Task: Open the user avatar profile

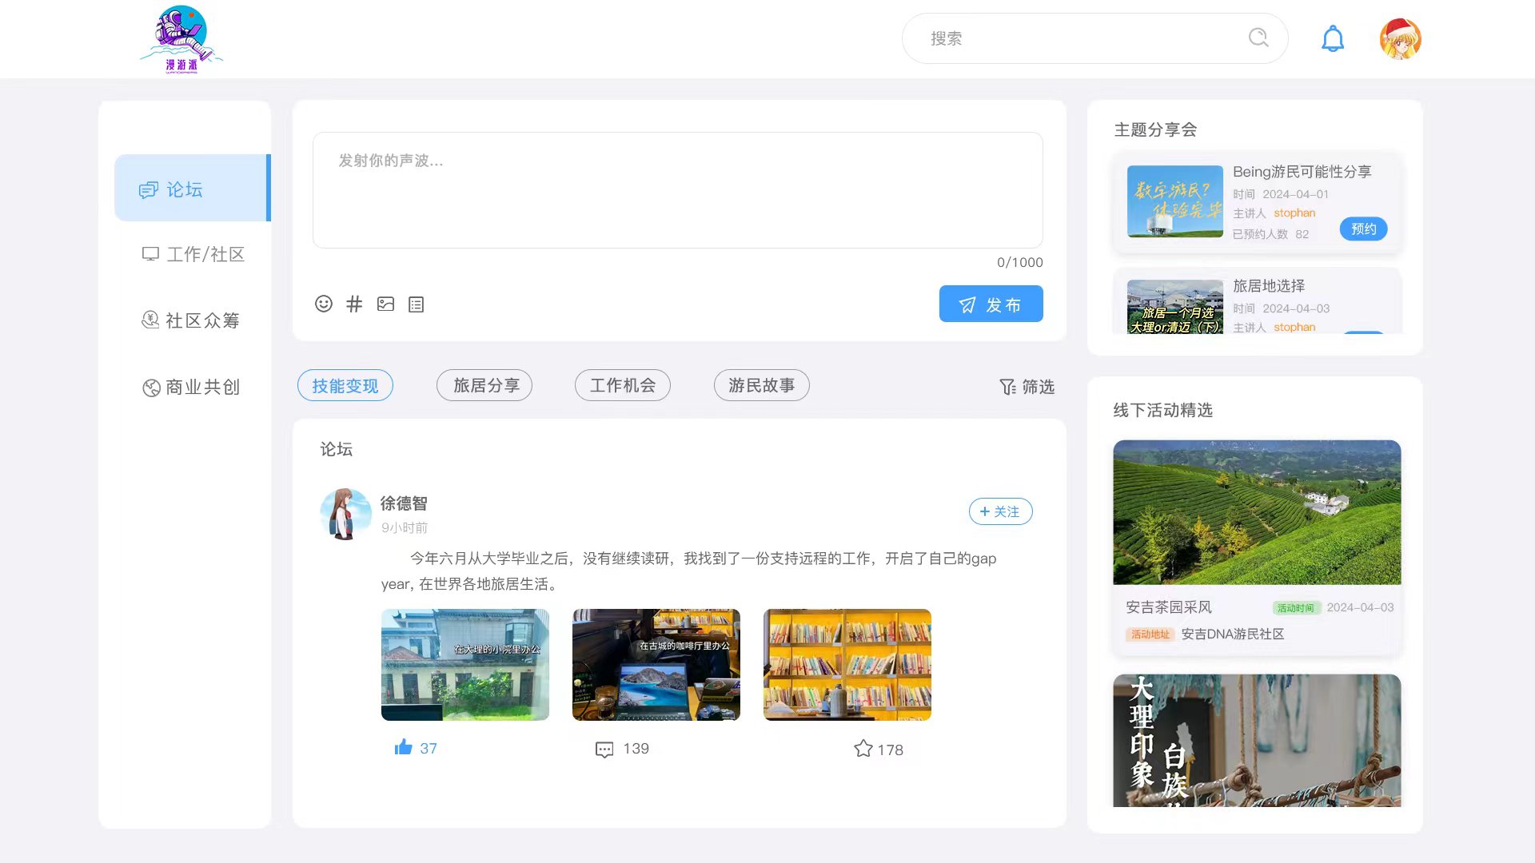Action: (1401, 38)
